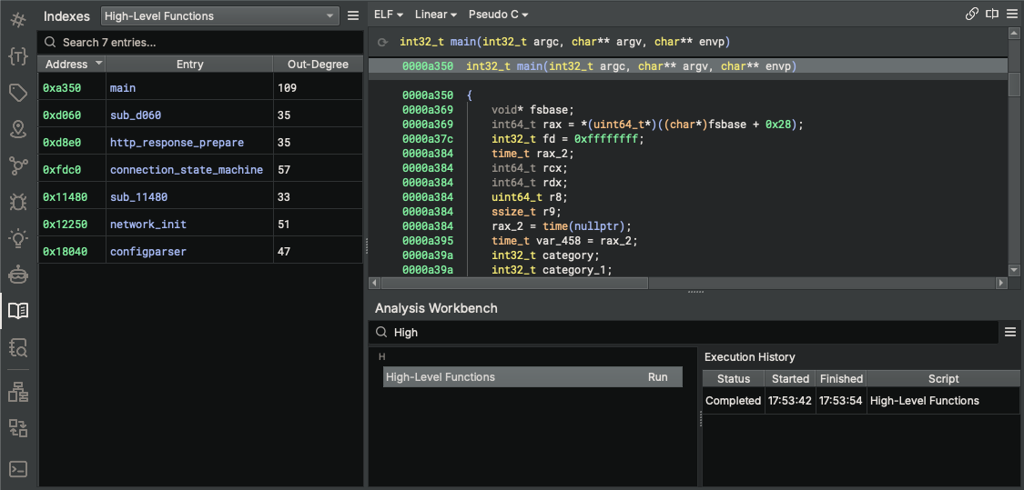Open the hash symbols sidebar icon
1024x490 pixels.
tap(18, 20)
